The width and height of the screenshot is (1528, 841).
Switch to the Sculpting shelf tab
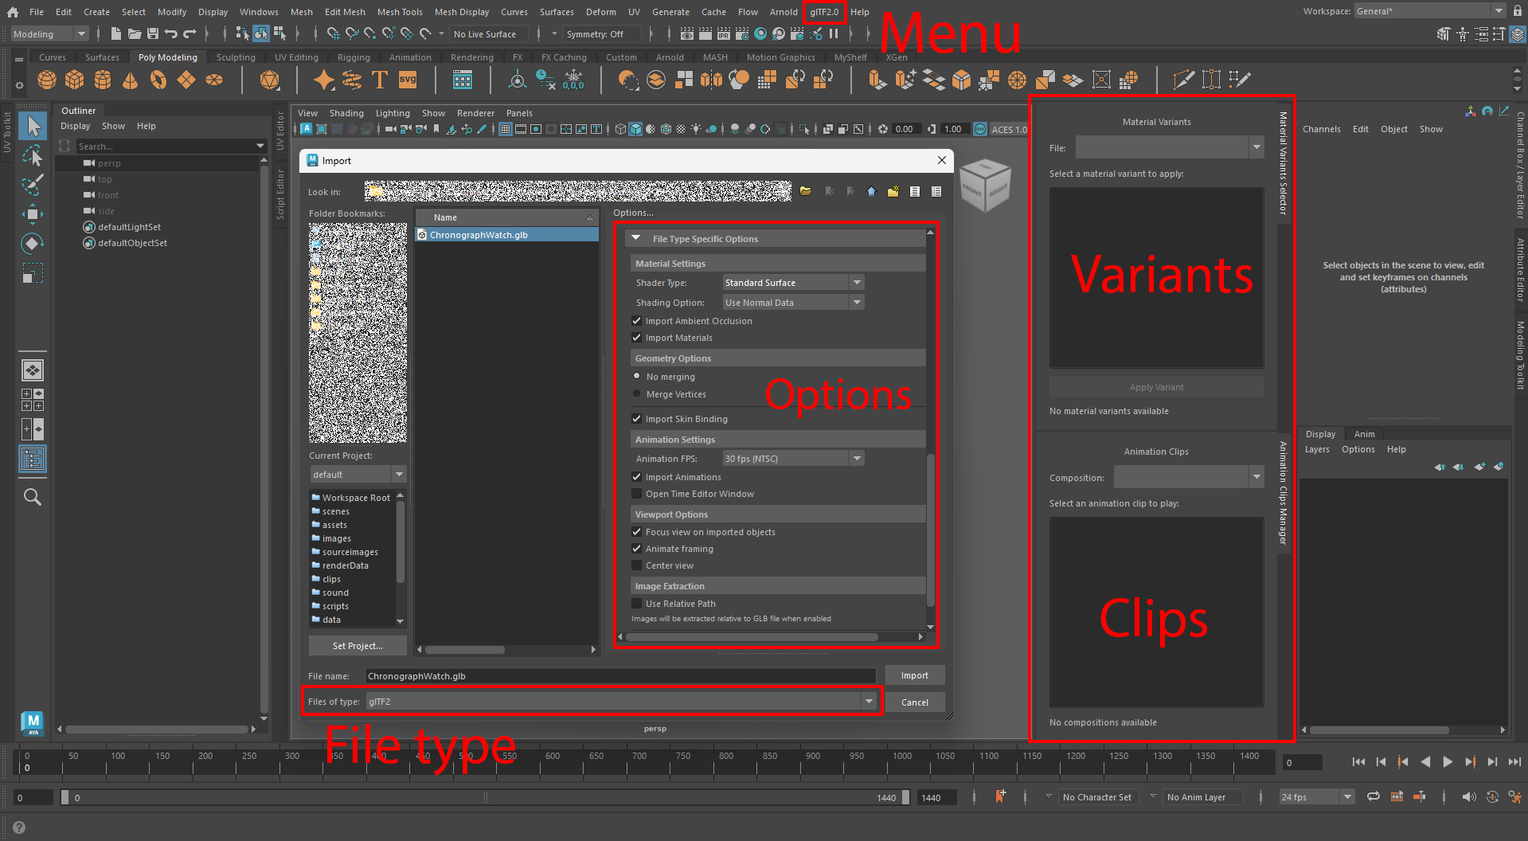coord(236,57)
